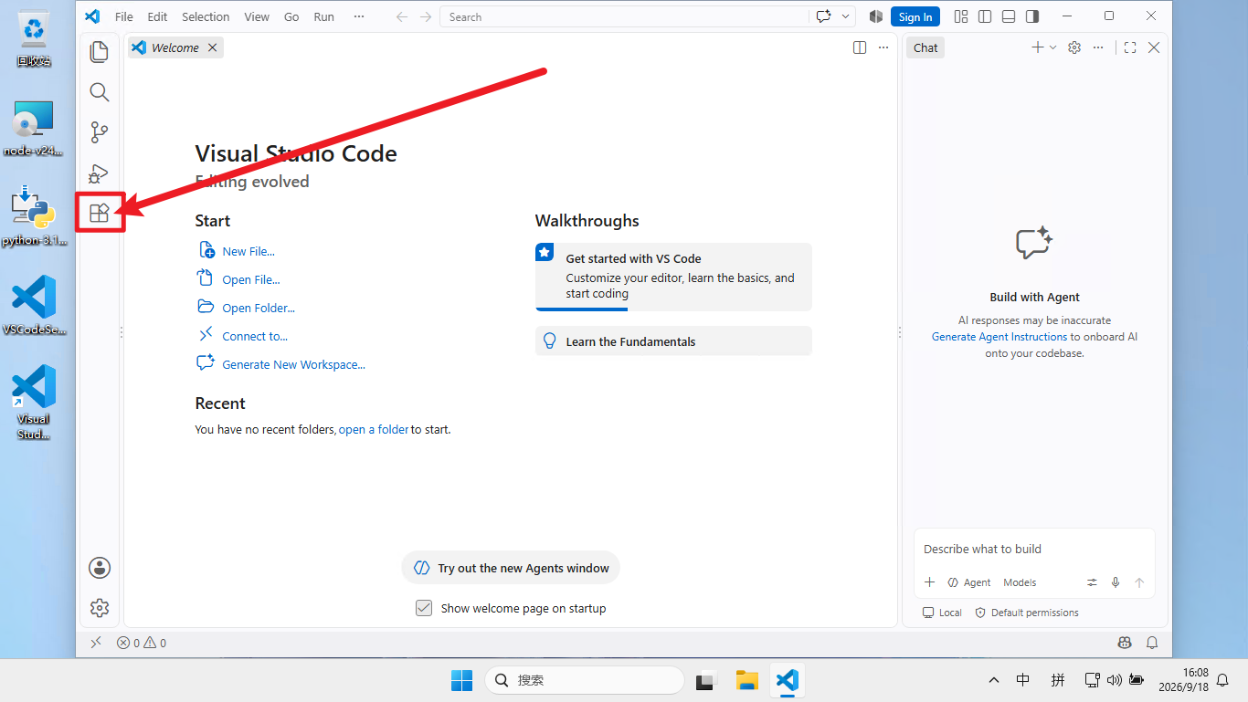Click the Describe what to build input
The image size is (1248, 702).
click(x=1034, y=550)
